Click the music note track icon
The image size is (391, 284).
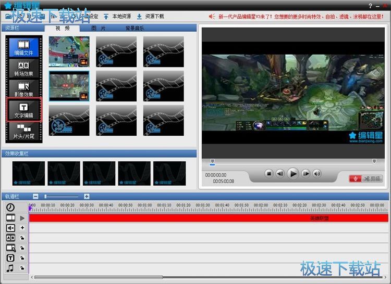tap(10, 268)
